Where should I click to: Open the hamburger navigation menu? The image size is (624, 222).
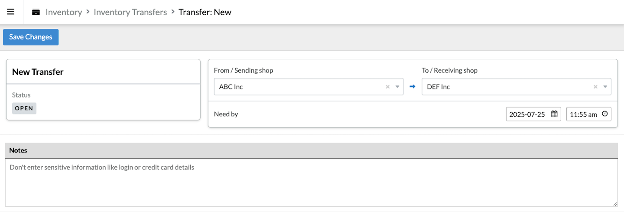(x=11, y=12)
